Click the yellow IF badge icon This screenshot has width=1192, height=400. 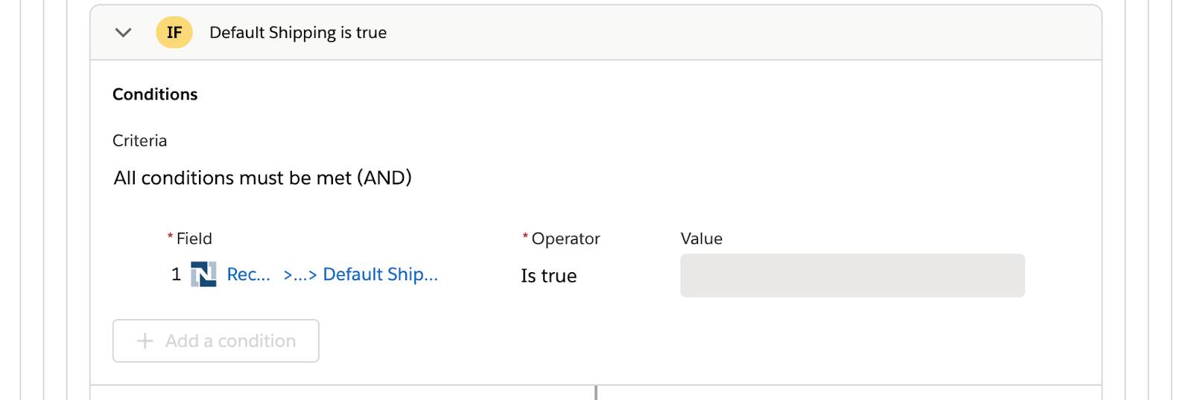tap(174, 33)
